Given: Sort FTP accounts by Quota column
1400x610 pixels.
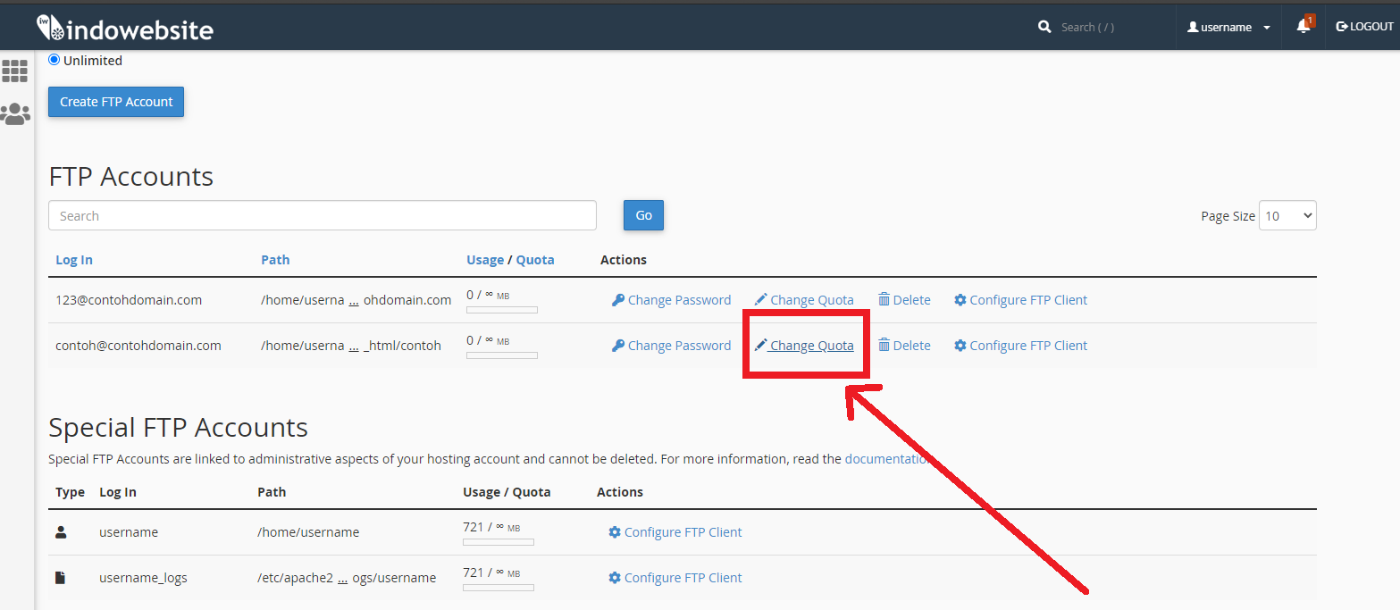Looking at the screenshot, I should 535,260.
